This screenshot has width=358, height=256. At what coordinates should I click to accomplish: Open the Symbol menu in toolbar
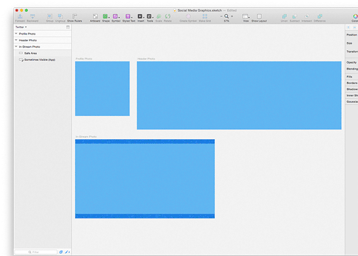(116, 16)
